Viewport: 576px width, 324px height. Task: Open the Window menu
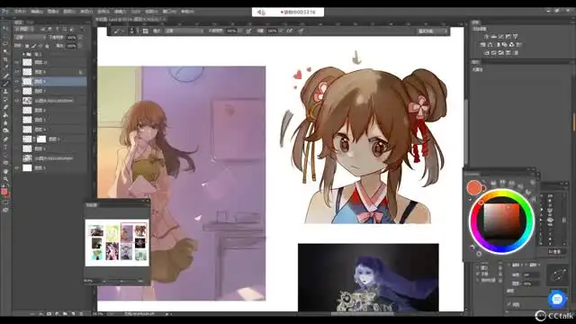click(169, 12)
